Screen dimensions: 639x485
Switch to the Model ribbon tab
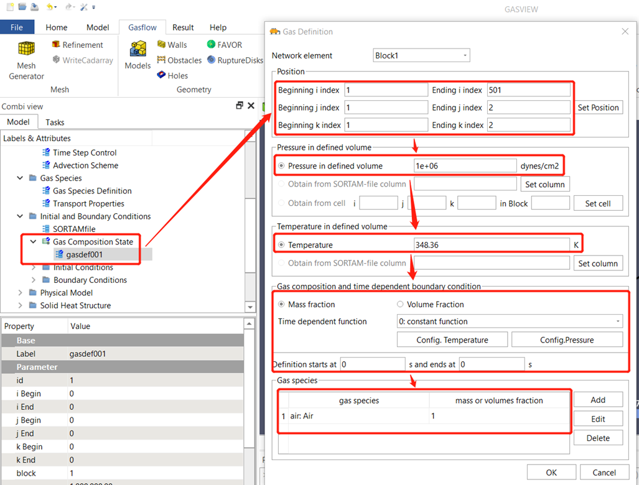pos(98,27)
